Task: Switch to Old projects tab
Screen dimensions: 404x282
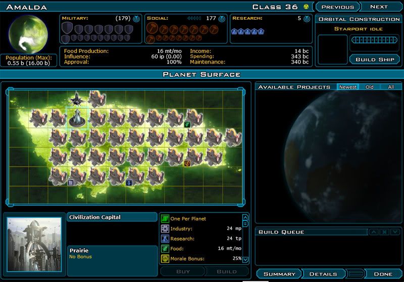Action: [x=369, y=87]
